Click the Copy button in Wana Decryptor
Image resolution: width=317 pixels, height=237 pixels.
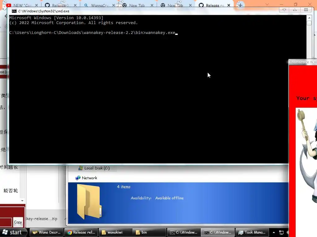(18, 222)
